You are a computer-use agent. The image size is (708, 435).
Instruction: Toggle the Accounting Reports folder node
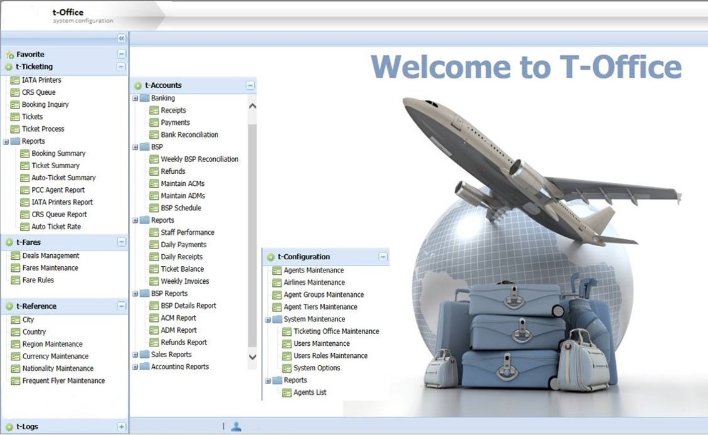pyautogui.click(x=135, y=367)
